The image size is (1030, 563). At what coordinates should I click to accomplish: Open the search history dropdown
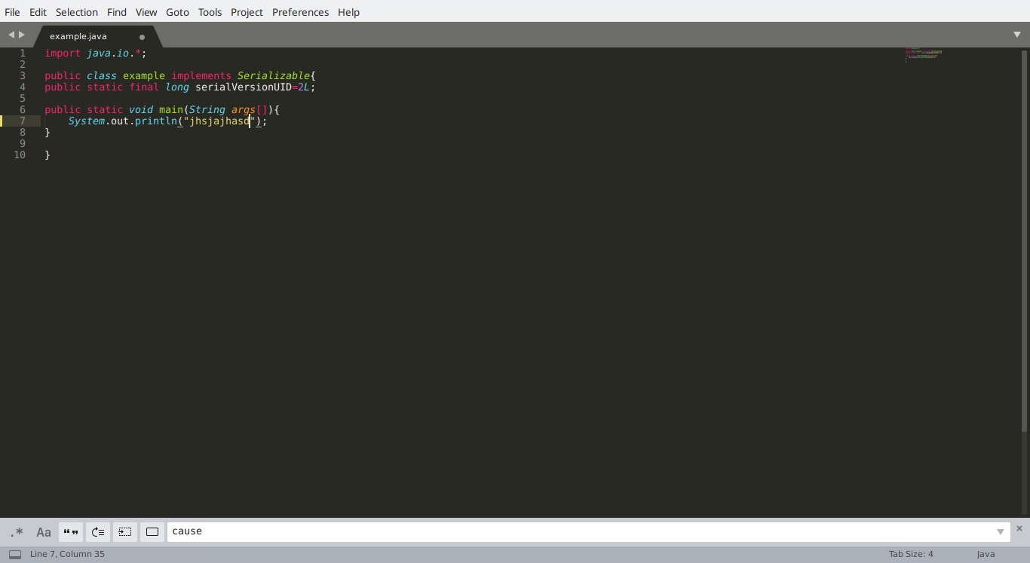click(1000, 532)
